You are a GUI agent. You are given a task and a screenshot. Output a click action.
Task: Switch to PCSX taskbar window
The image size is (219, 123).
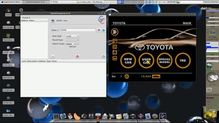tap(63, 2)
